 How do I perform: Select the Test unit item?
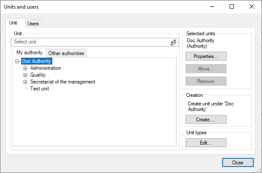point(39,89)
